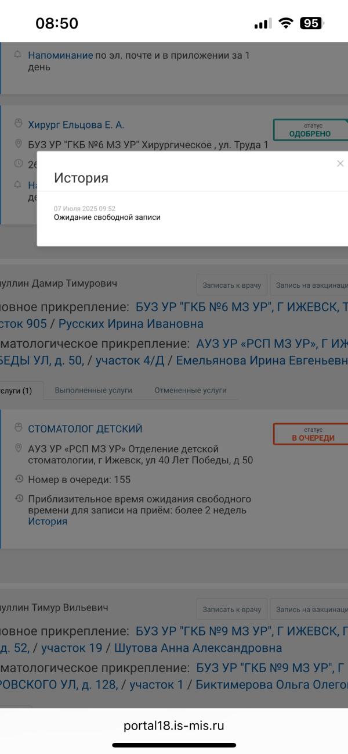Click the doctor icon beside Хирург Ельцова
The image size is (348, 754).
coord(18,124)
